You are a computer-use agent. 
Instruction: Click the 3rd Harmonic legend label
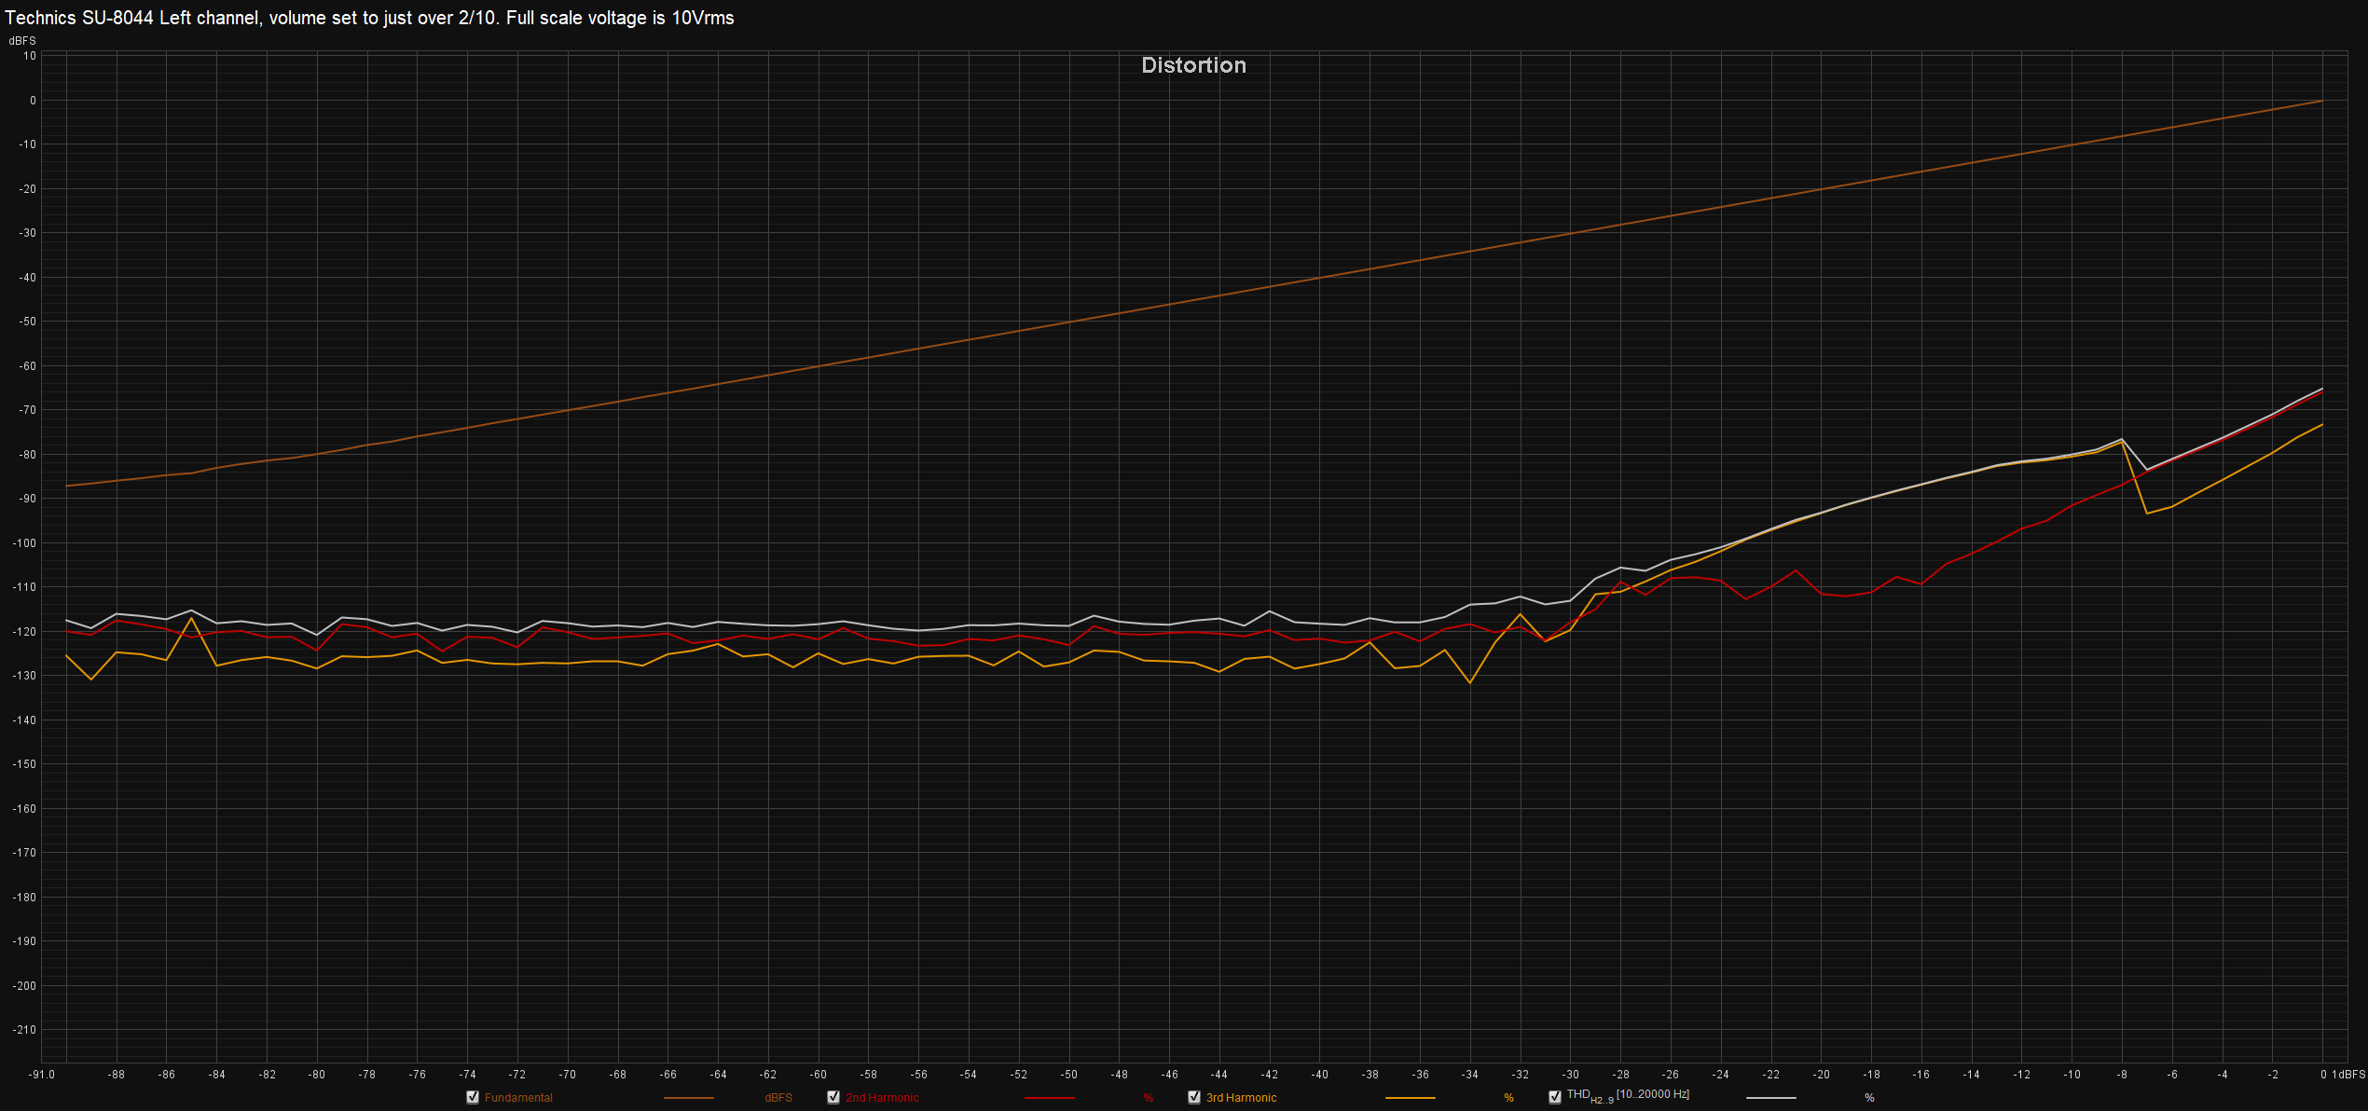tap(1241, 1098)
